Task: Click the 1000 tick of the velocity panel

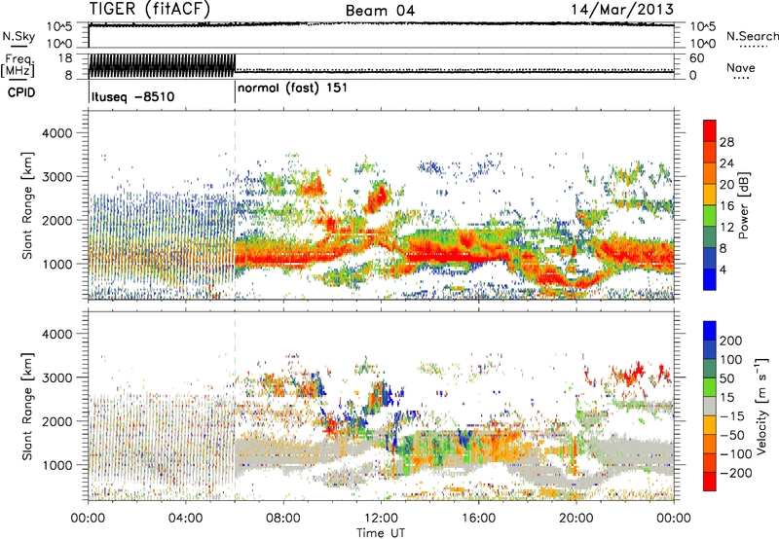Action: (57, 465)
